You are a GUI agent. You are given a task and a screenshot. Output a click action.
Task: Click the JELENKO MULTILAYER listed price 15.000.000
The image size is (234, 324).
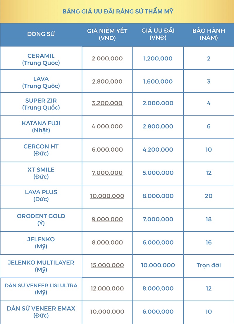(x=107, y=265)
